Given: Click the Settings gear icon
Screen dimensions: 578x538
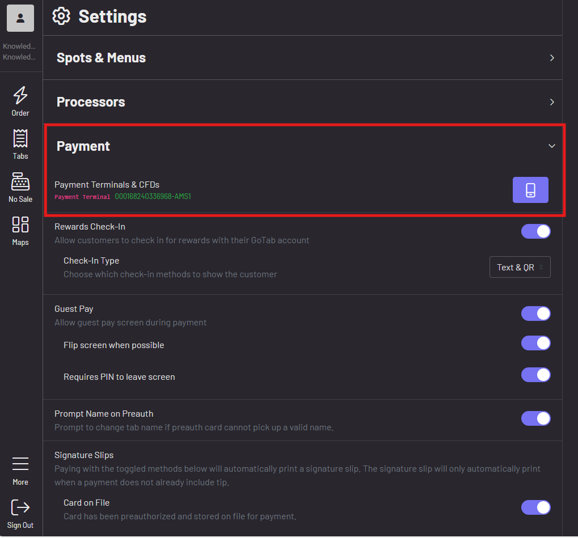Looking at the screenshot, I should (x=61, y=16).
